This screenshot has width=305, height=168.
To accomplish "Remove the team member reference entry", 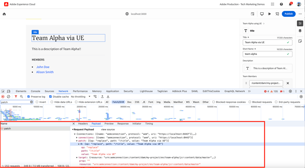I will (x=288, y=83).
